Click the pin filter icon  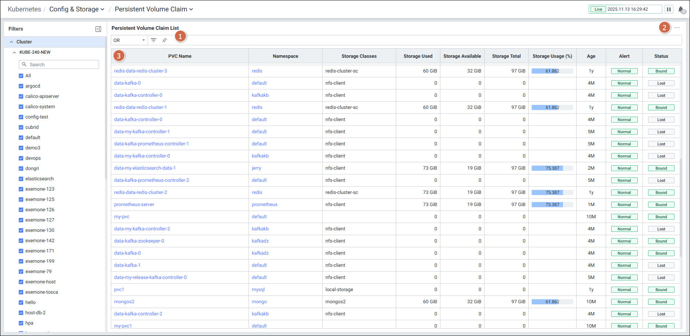(x=165, y=40)
